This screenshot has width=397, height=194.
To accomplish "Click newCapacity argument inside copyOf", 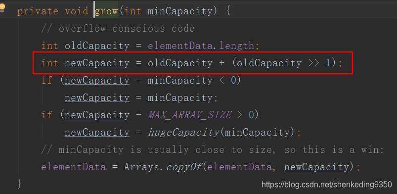I will (x=316, y=167).
